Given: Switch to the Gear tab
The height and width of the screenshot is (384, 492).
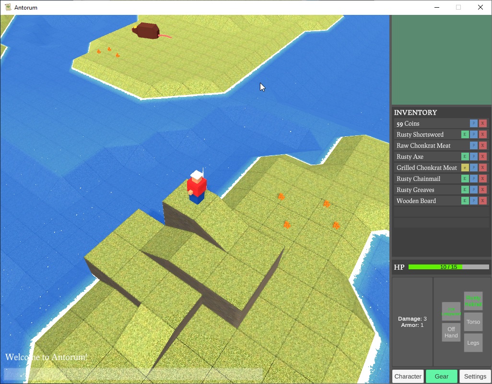Looking at the screenshot, I should click(442, 376).
